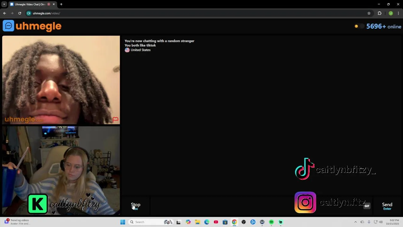Select the Uhmegle: Video Chat browser tab
The image size is (403, 227).
point(30,4)
